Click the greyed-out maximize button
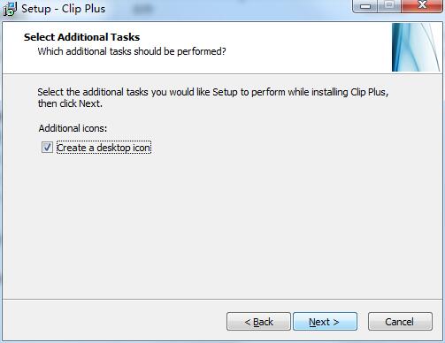 click(x=389, y=6)
